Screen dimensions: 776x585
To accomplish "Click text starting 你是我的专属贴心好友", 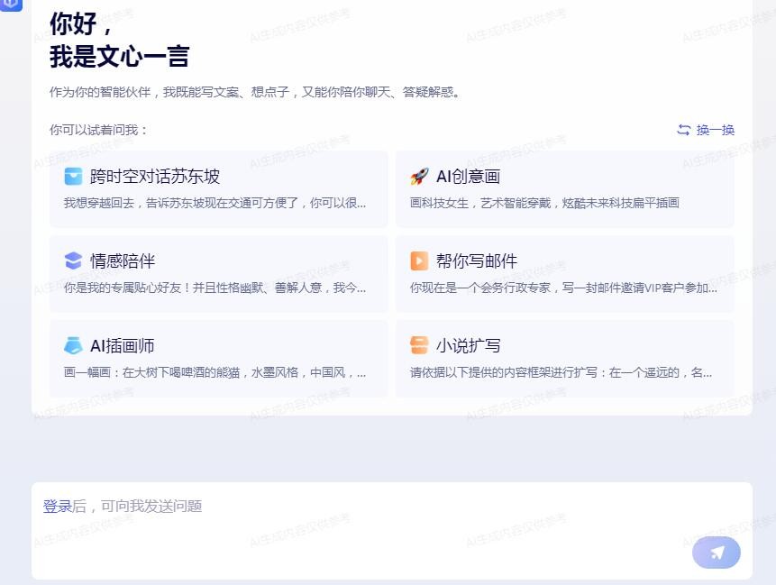I will (215, 288).
